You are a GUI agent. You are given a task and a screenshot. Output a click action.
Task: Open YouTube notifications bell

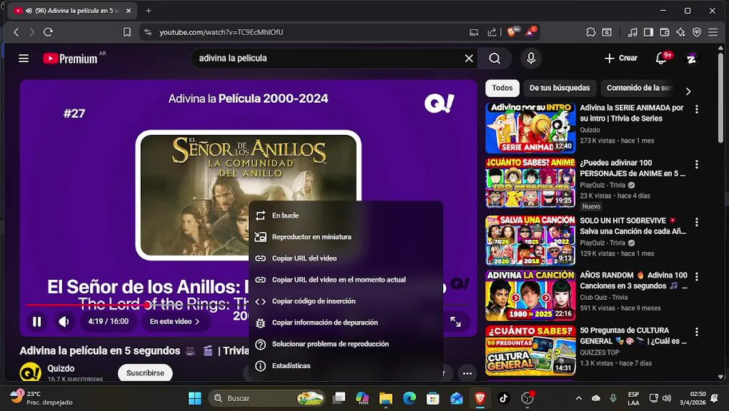click(662, 58)
